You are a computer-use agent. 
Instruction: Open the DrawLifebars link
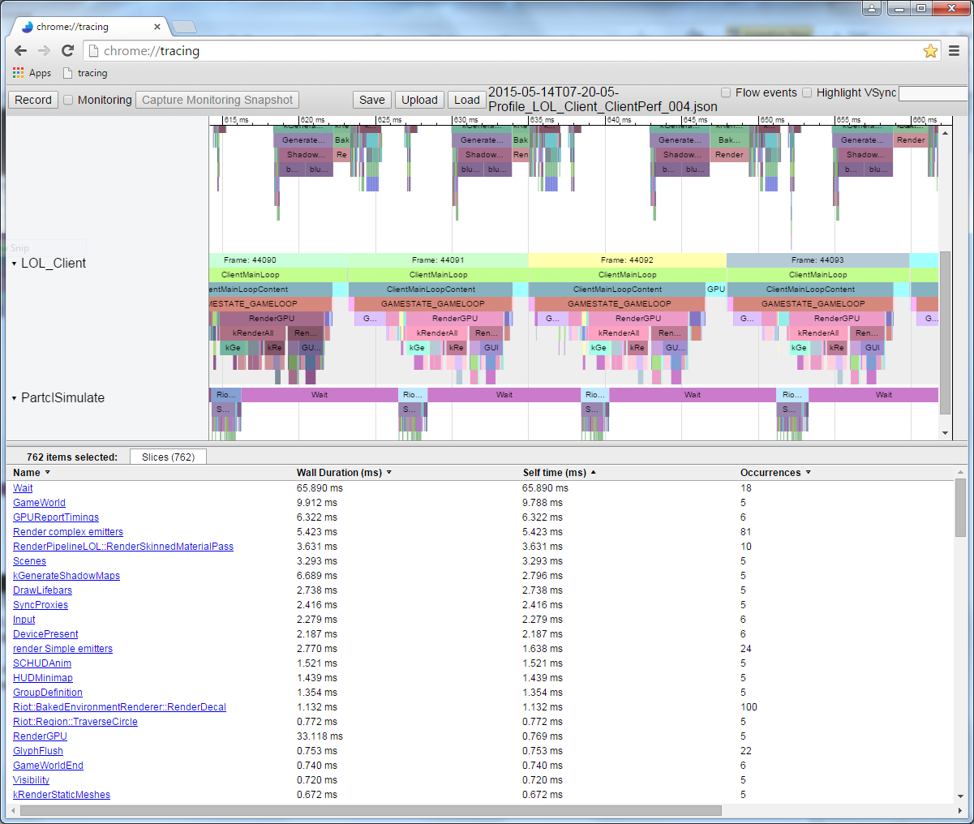[x=42, y=590]
